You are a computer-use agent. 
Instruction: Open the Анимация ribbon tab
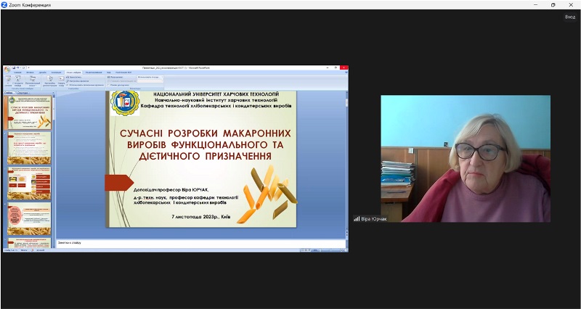pos(56,73)
